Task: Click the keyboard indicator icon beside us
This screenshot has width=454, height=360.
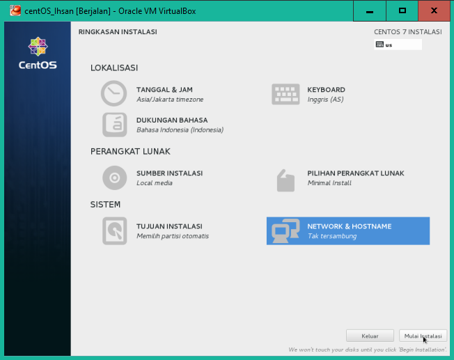Action: pyautogui.click(x=379, y=45)
